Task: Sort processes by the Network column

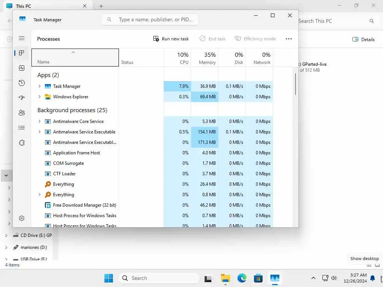Action: [x=260, y=58]
